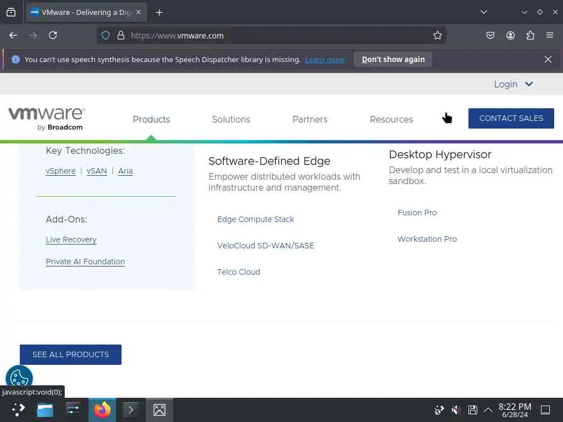Viewport: 563px width, 422px height.
Task: Click the screenshot tool taskbar icon
Action: 159,410
